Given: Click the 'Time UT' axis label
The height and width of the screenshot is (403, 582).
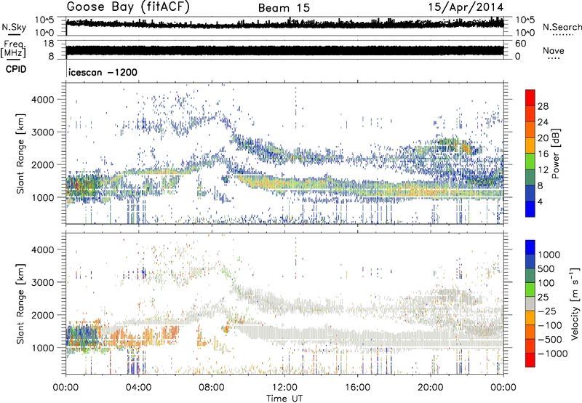Looking at the screenshot, I should coord(284,399).
